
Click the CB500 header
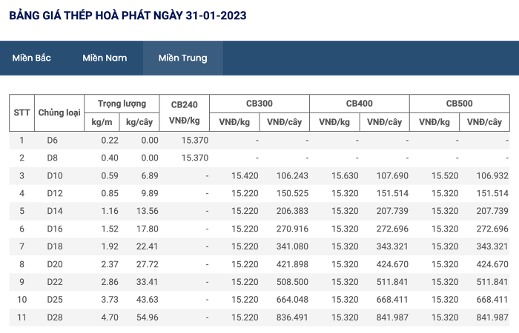click(460, 104)
